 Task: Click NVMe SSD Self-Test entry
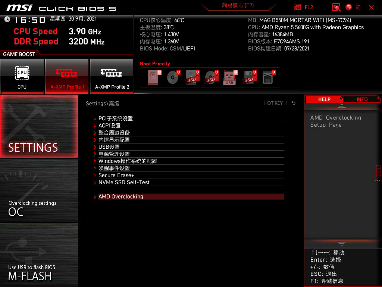[124, 182]
